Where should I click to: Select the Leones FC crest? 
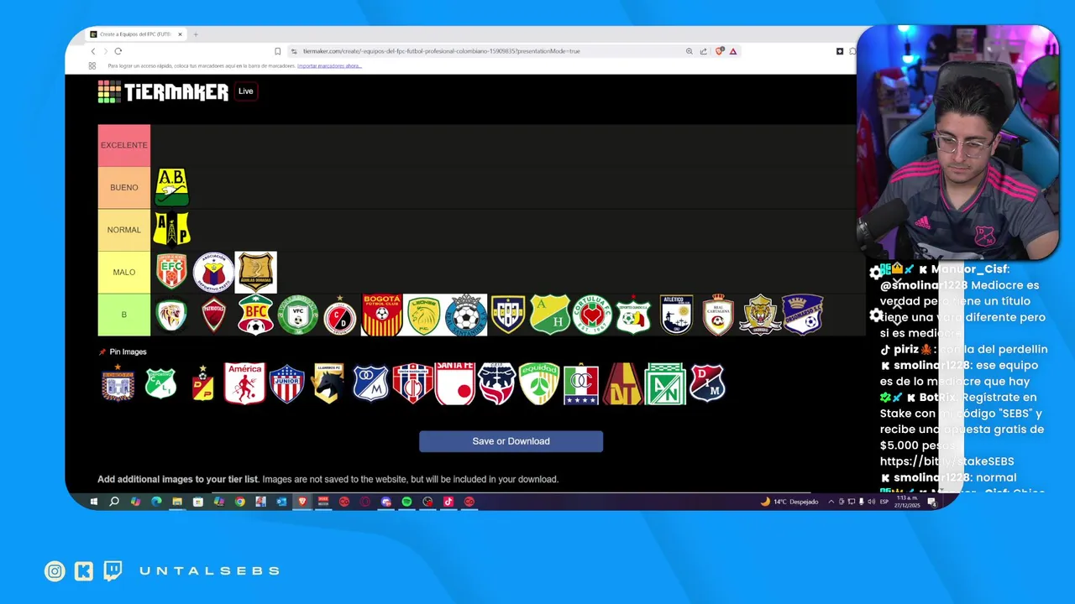[424, 315]
